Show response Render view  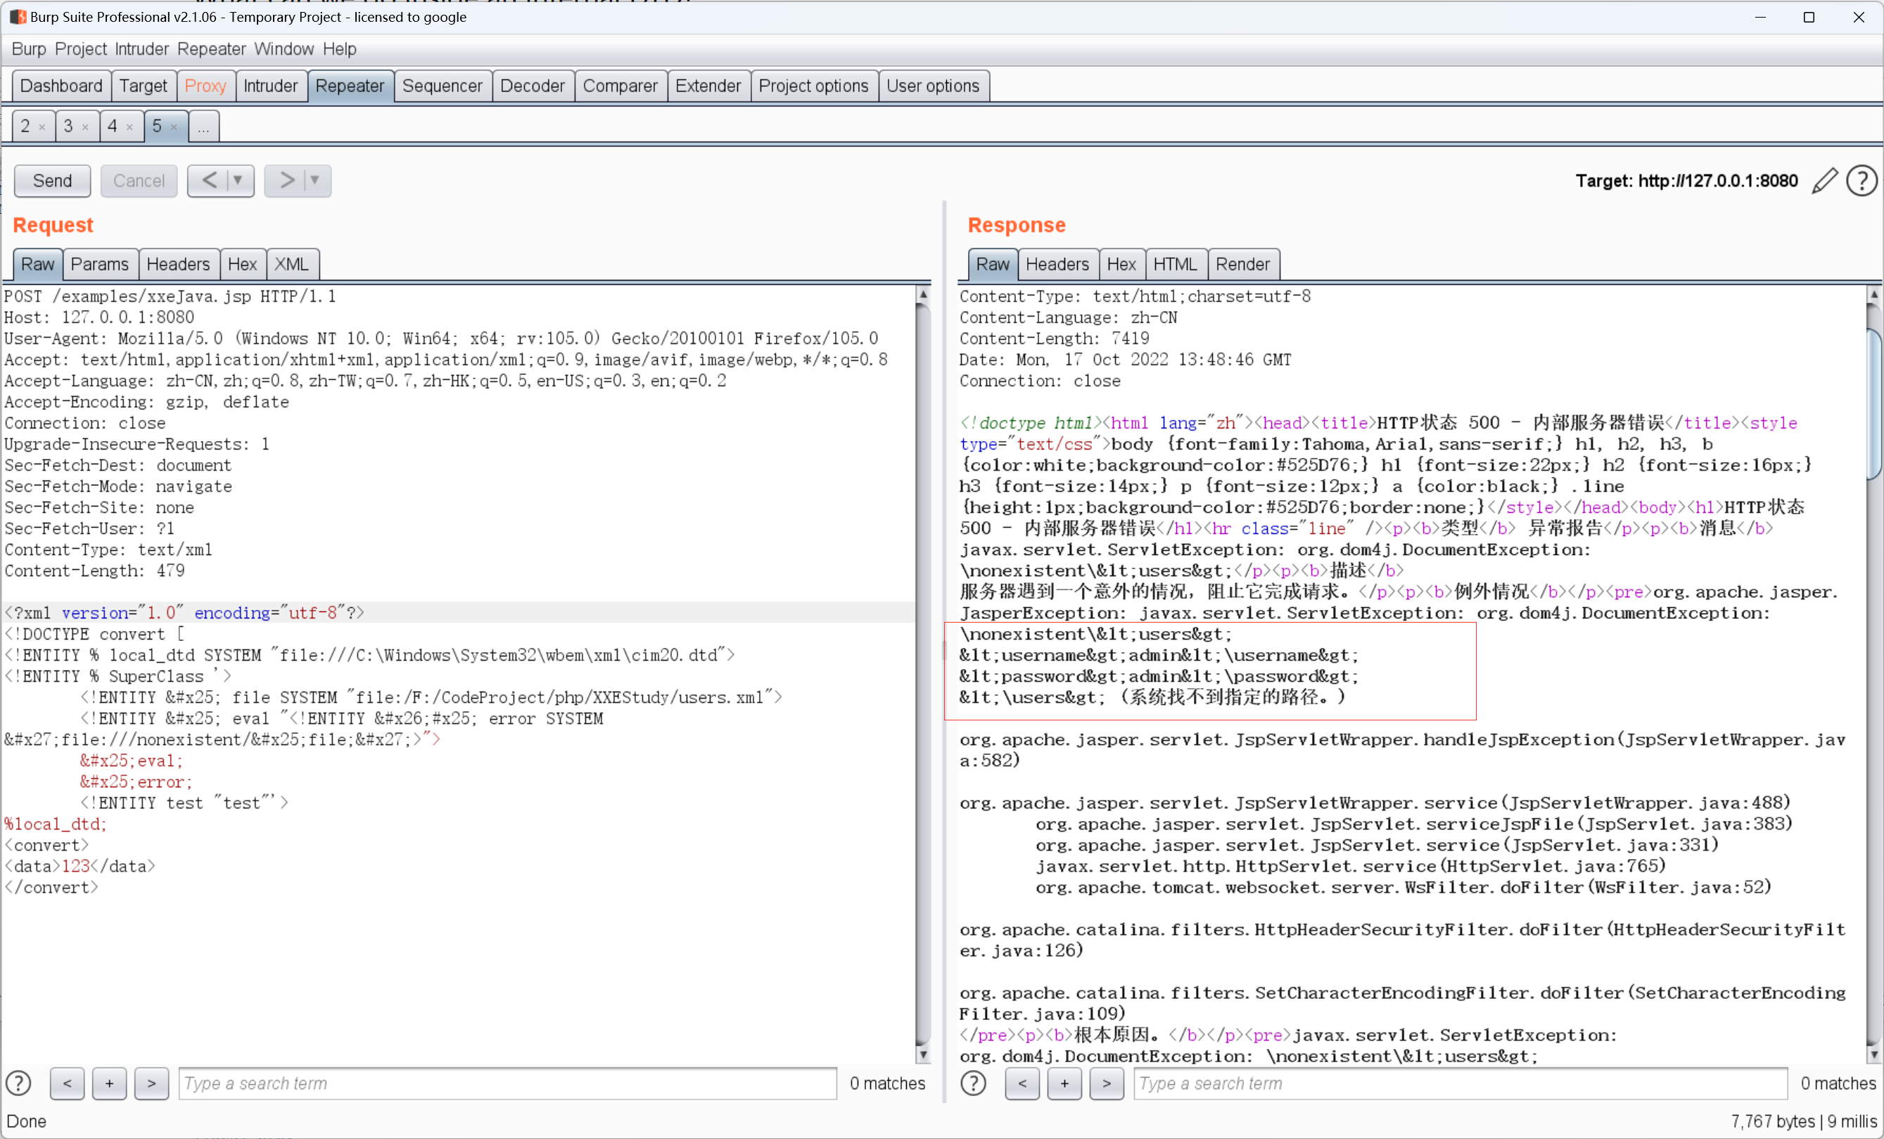(1242, 265)
